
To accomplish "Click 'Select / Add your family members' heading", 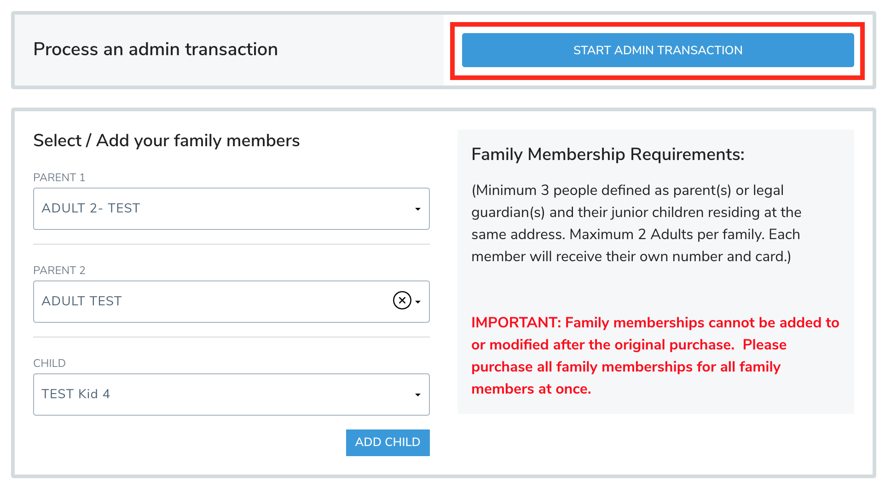I will tap(167, 141).
